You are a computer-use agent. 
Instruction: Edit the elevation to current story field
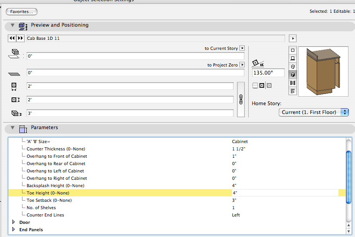[135, 56]
